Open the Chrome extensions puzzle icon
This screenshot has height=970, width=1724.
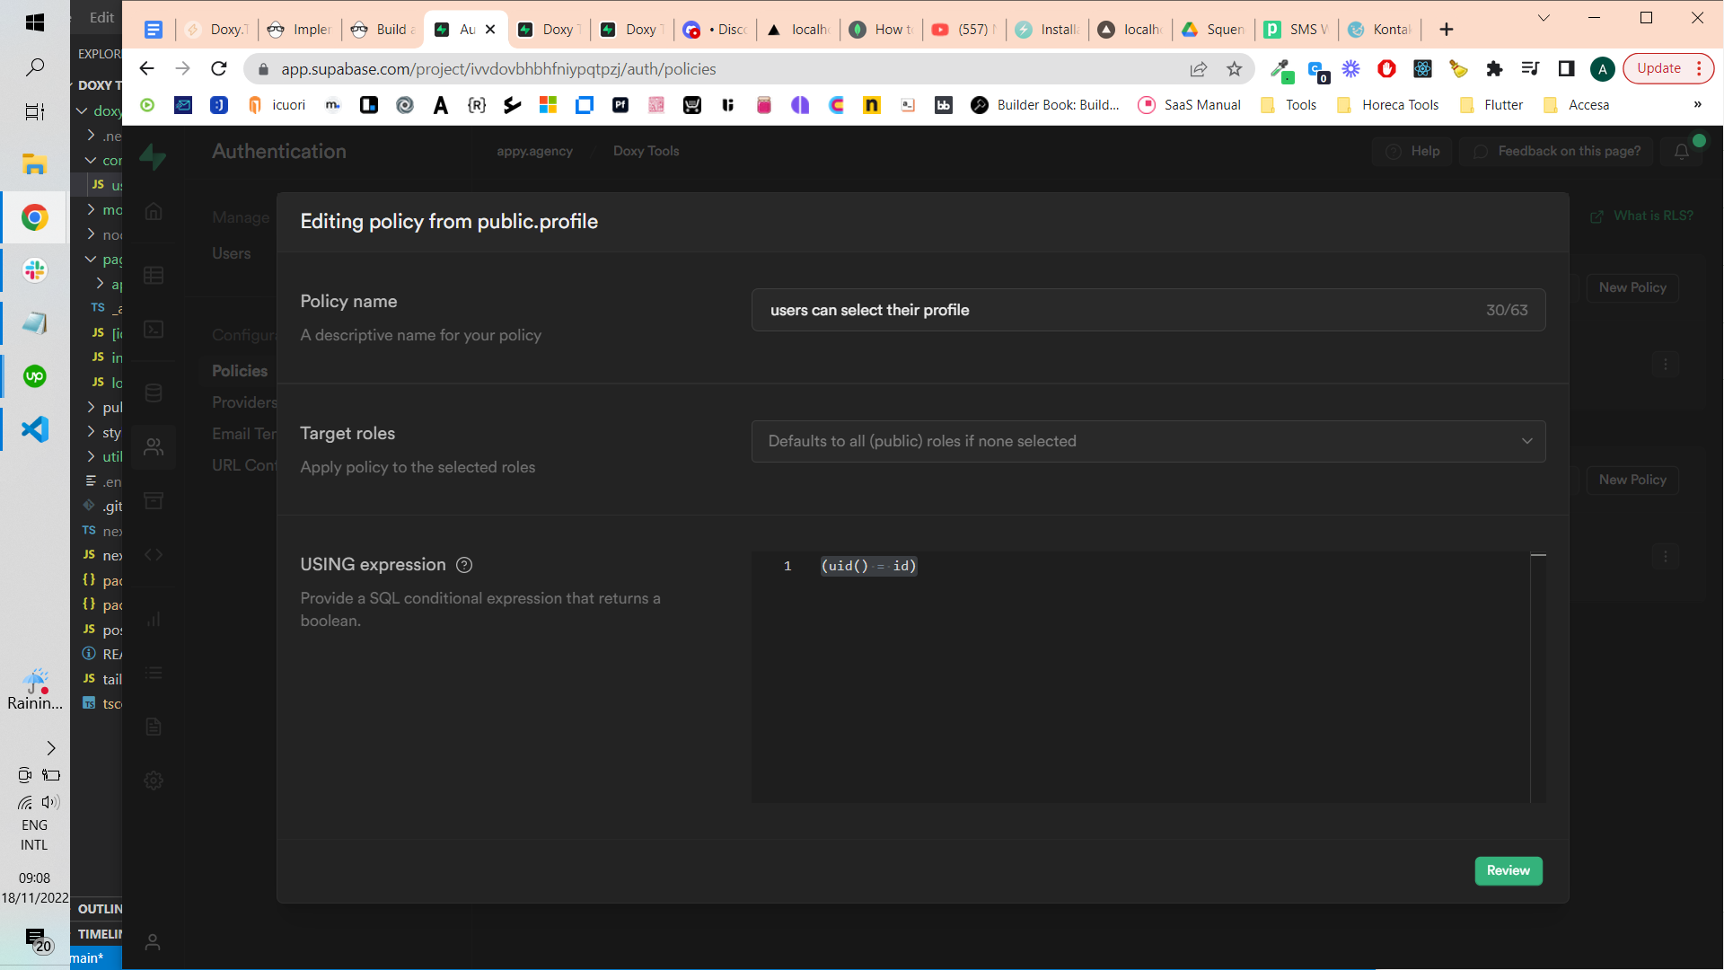pyautogui.click(x=1494, y=69)
